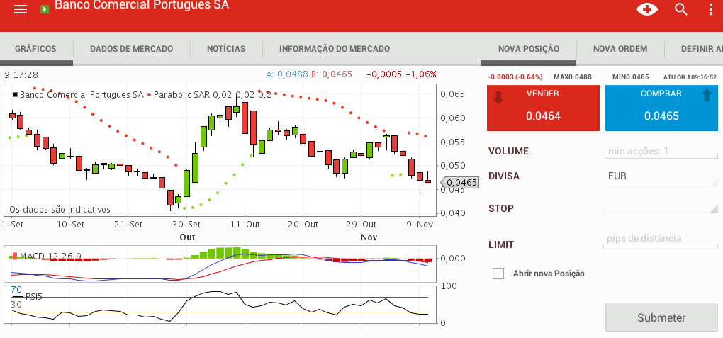The width and height of the screenshot is (723, 338).
Task: Click the RSI5 indicator label
Action: tap(33, 297)
